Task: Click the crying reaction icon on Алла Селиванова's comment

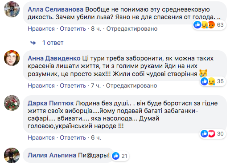Action: (205, 25)
